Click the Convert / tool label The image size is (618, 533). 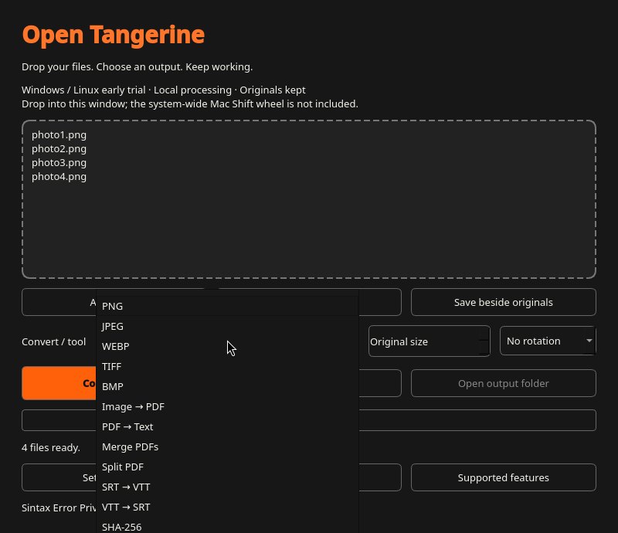(53, 341)
